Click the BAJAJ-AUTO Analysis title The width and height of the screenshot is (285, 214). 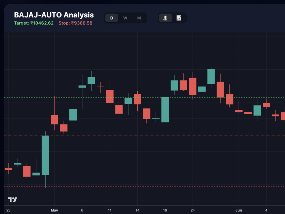tap(54, 15)
